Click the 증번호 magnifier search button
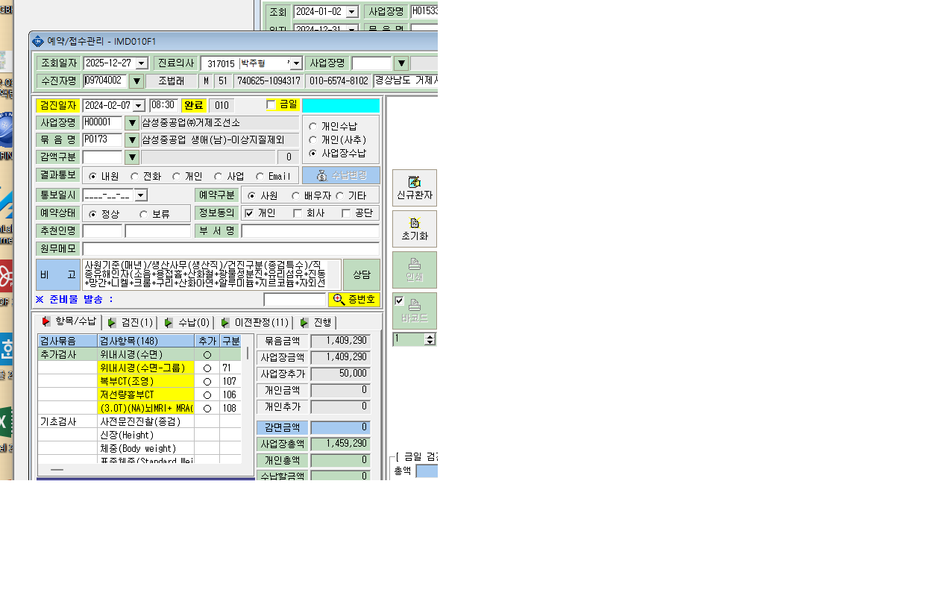The height and width of the screenshot is (604, 927). coord(354,300)
